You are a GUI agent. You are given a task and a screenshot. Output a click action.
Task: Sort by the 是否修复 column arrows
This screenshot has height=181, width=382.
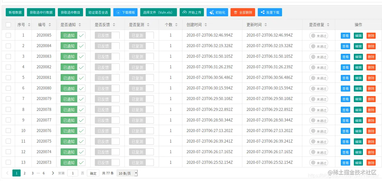pos(328,25)
